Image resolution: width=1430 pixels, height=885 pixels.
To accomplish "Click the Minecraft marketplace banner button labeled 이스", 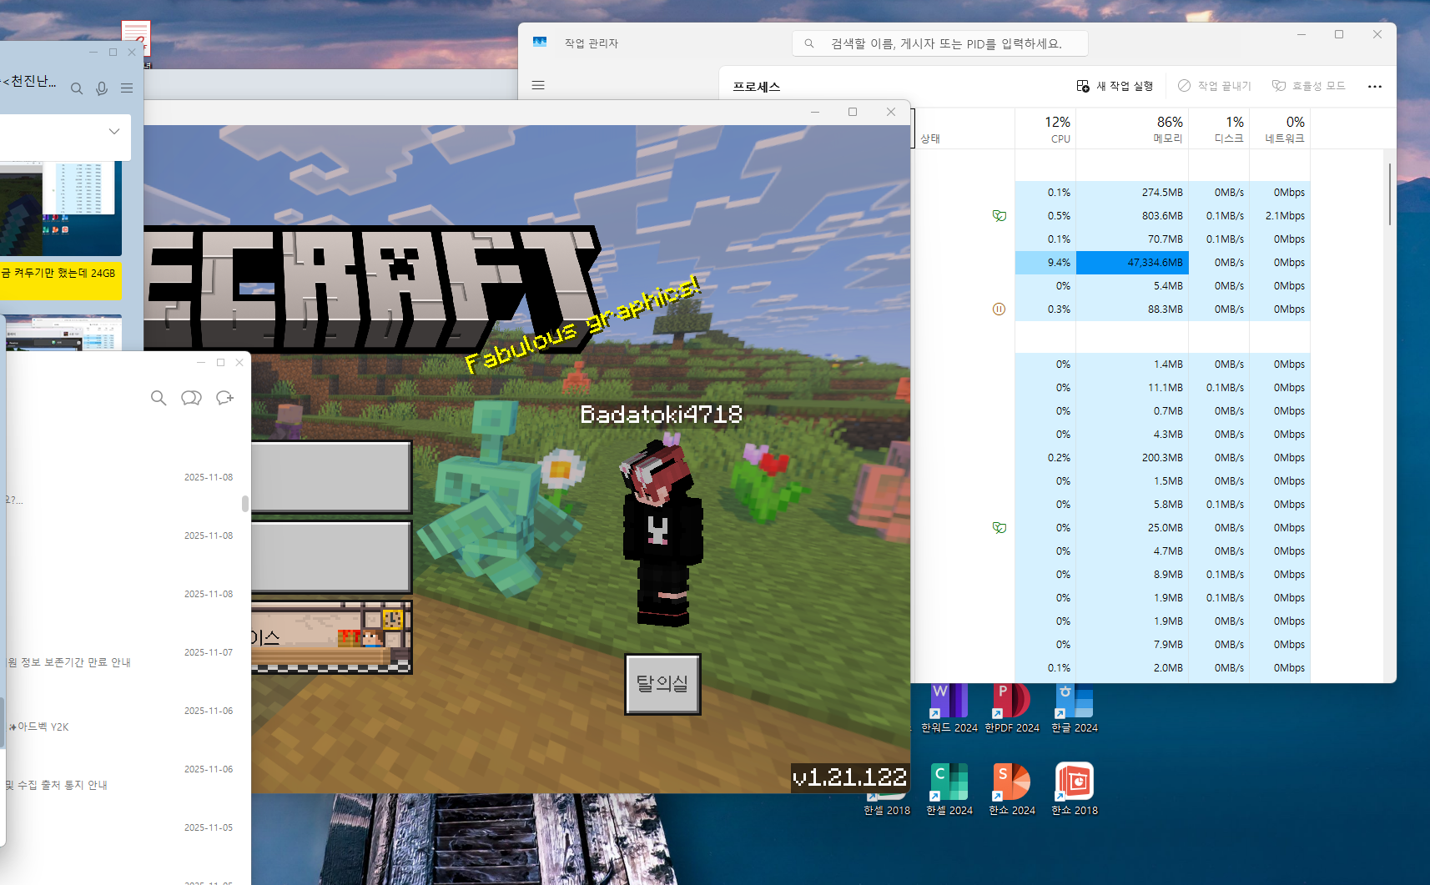I will [331, 637].
